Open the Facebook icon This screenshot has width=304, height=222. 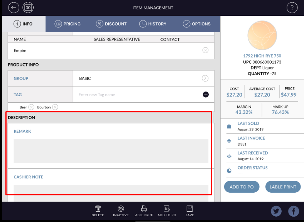[x=294, y=211]
